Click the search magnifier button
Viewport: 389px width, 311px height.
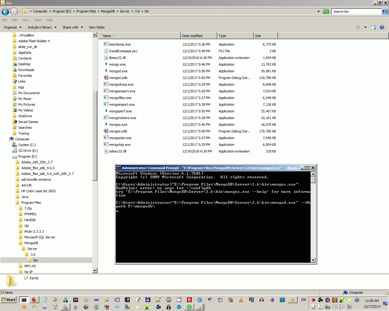[x=385, y=12]
